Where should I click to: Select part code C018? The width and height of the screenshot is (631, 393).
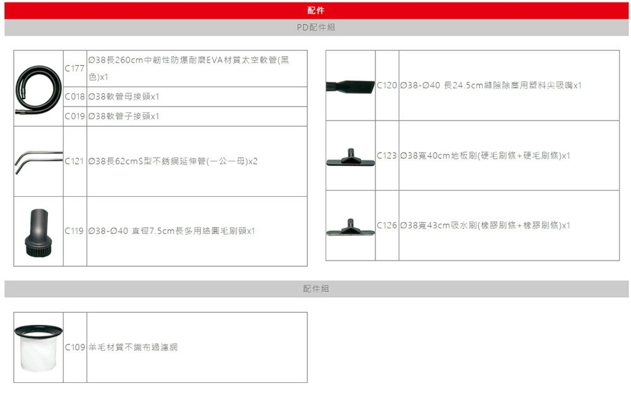pyautogui.click(x=74, y=97)
